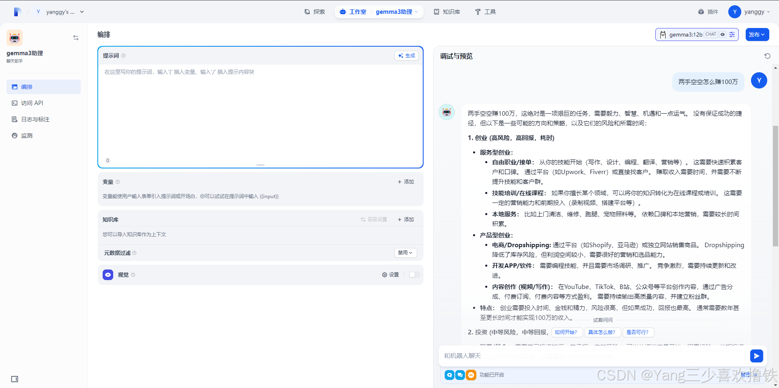Viewport: 779px width, 388px height.
Task: Click the plugin cube icon
Action: (701, 12)
